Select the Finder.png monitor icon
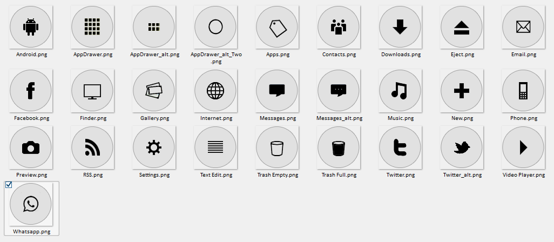 point(92,91)
